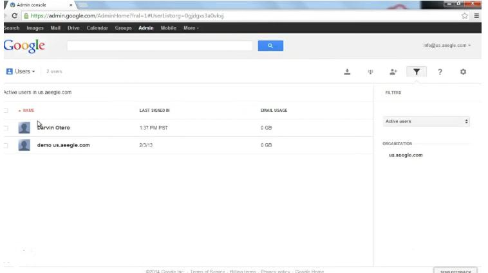Open the info@us.aeegle.com account menu
This screenshot has width=488, height=273.
447,46
